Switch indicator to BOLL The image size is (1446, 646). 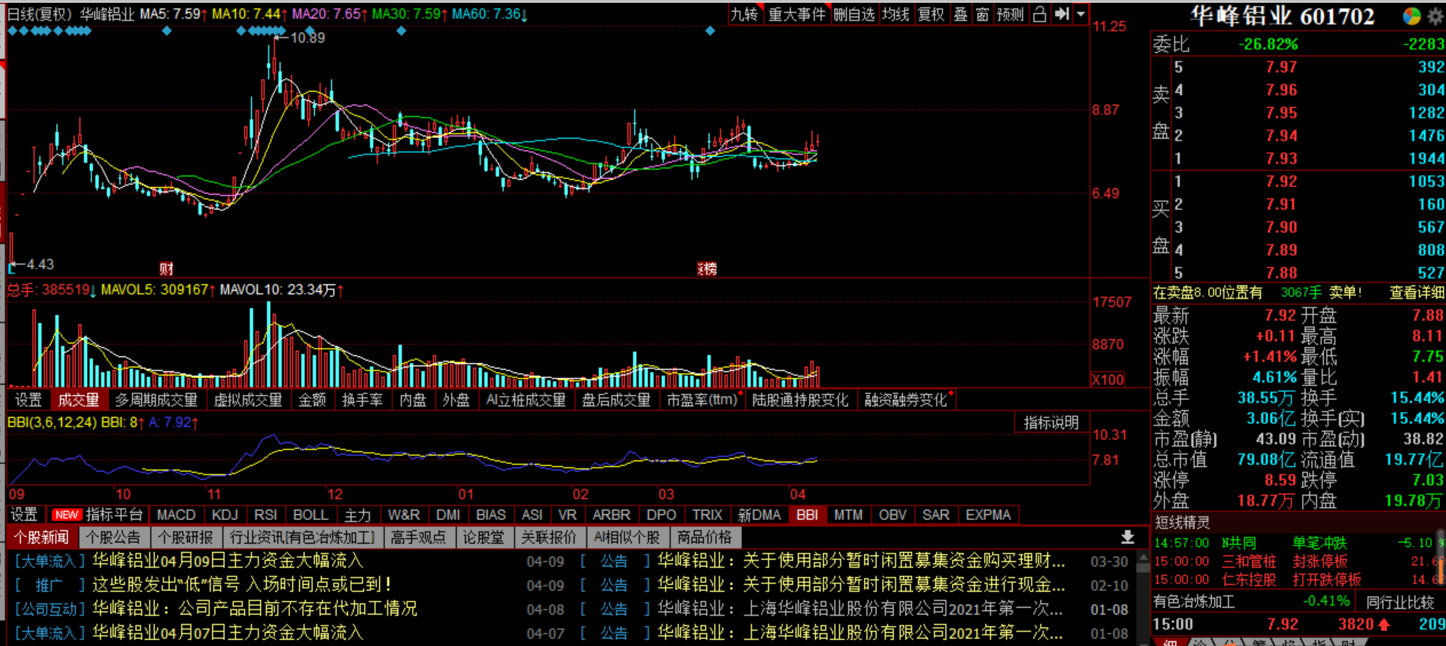coord(310,515)
